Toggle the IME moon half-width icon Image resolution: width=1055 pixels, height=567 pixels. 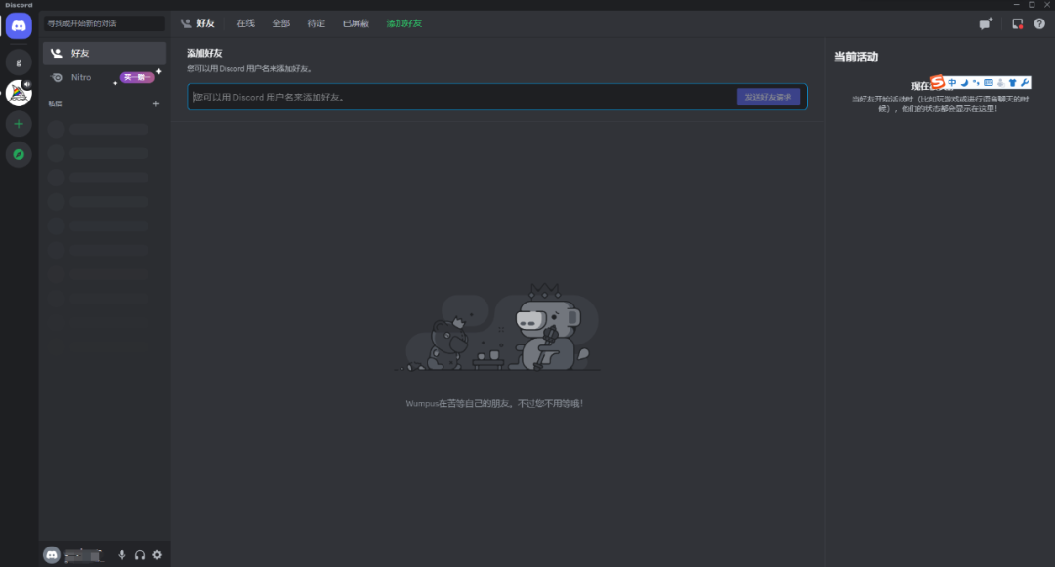pyautogui.click(x=964, y=83)
